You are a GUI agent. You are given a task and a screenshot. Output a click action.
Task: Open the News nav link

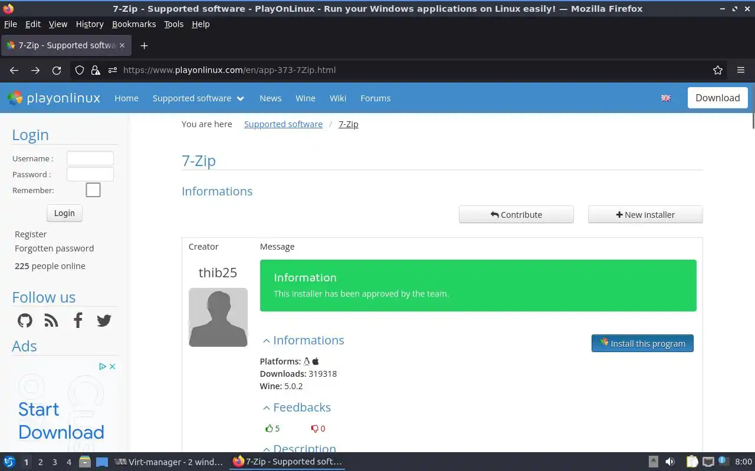pyautogui.click(x=270, y=98)
